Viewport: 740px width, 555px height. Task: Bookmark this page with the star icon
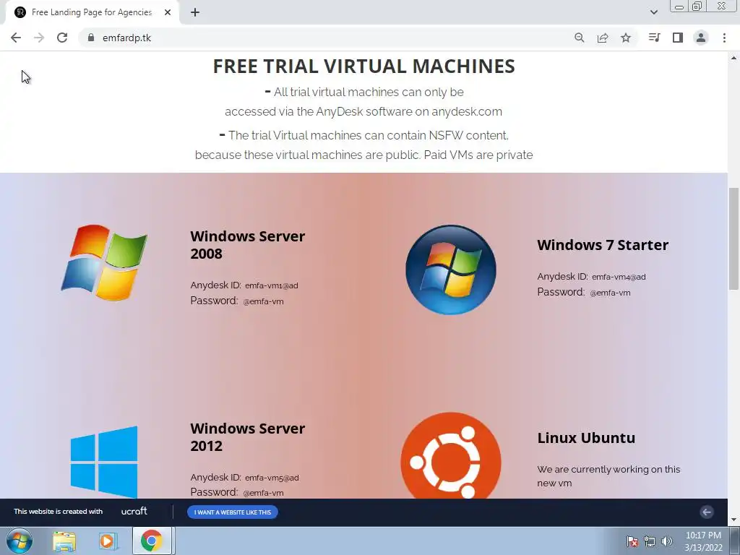[626, 38]
